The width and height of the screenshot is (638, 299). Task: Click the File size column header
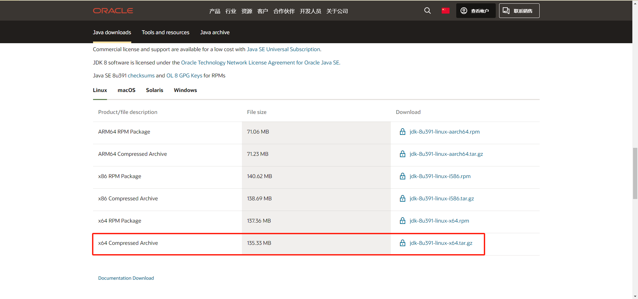click(x=257, y=112)
